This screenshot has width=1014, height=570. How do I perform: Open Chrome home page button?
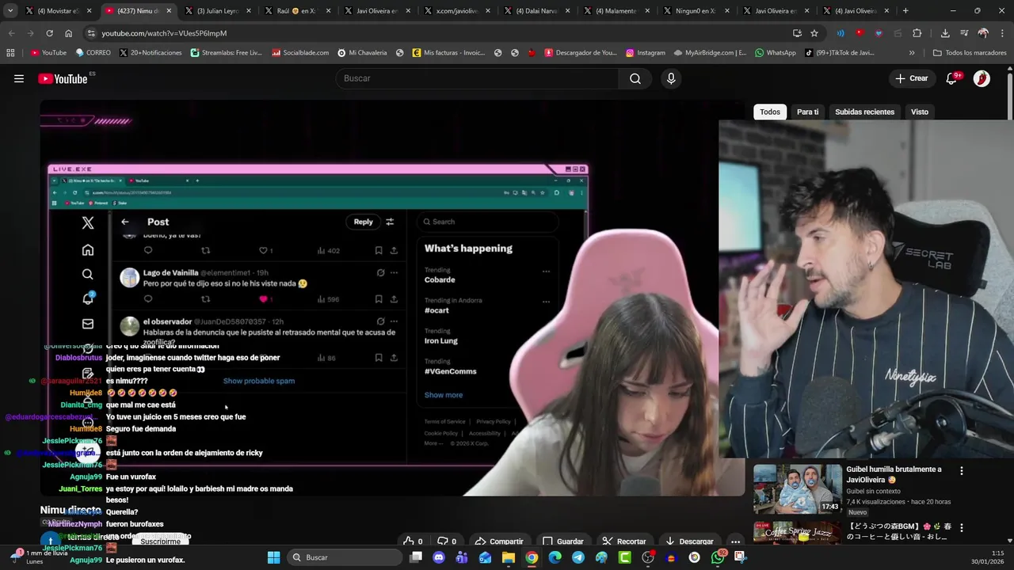click(68, 33)
